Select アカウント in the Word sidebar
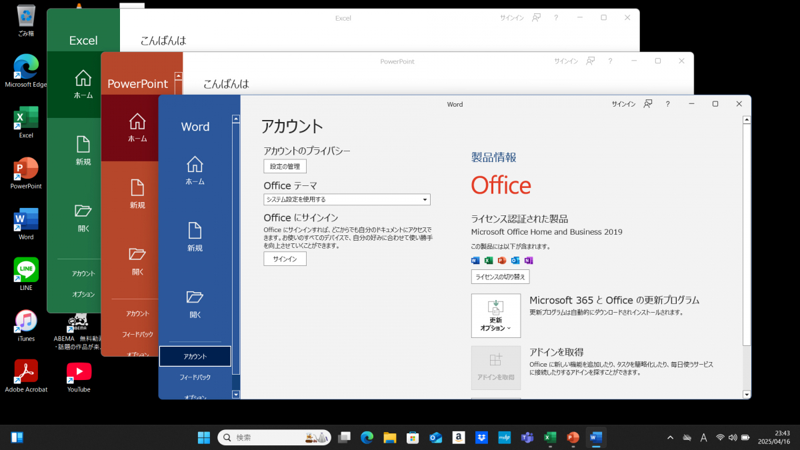 pyautogui.click(x=195, y=357)
